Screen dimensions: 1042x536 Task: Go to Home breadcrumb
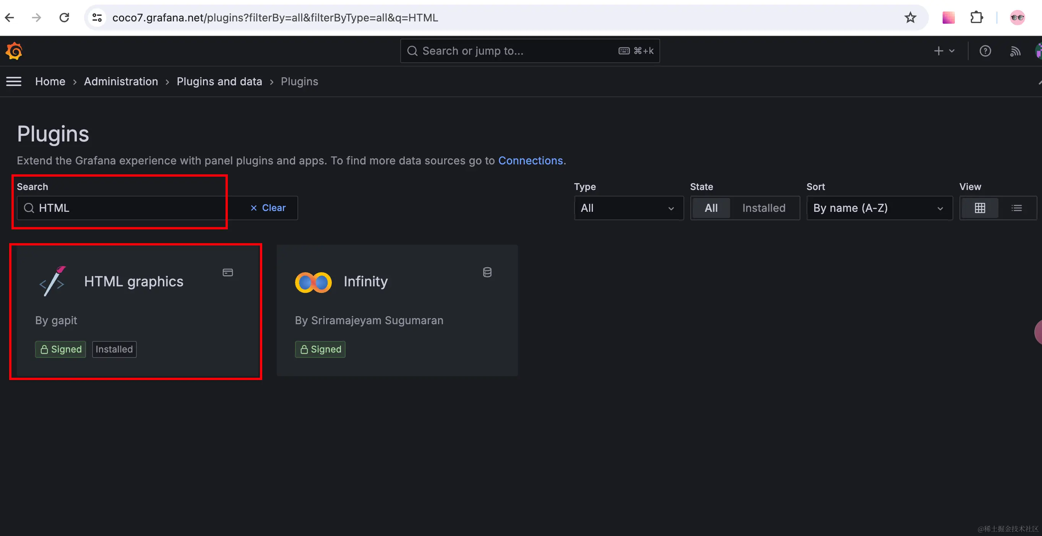50,81
